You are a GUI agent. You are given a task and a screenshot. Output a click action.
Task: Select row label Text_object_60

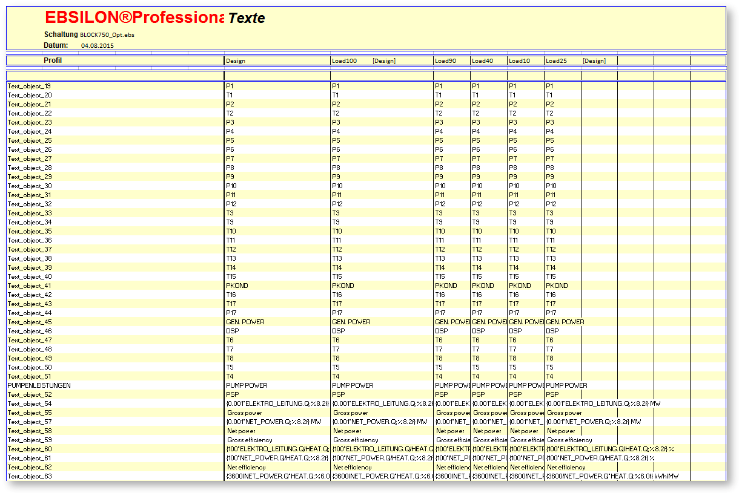pos(30,449)
